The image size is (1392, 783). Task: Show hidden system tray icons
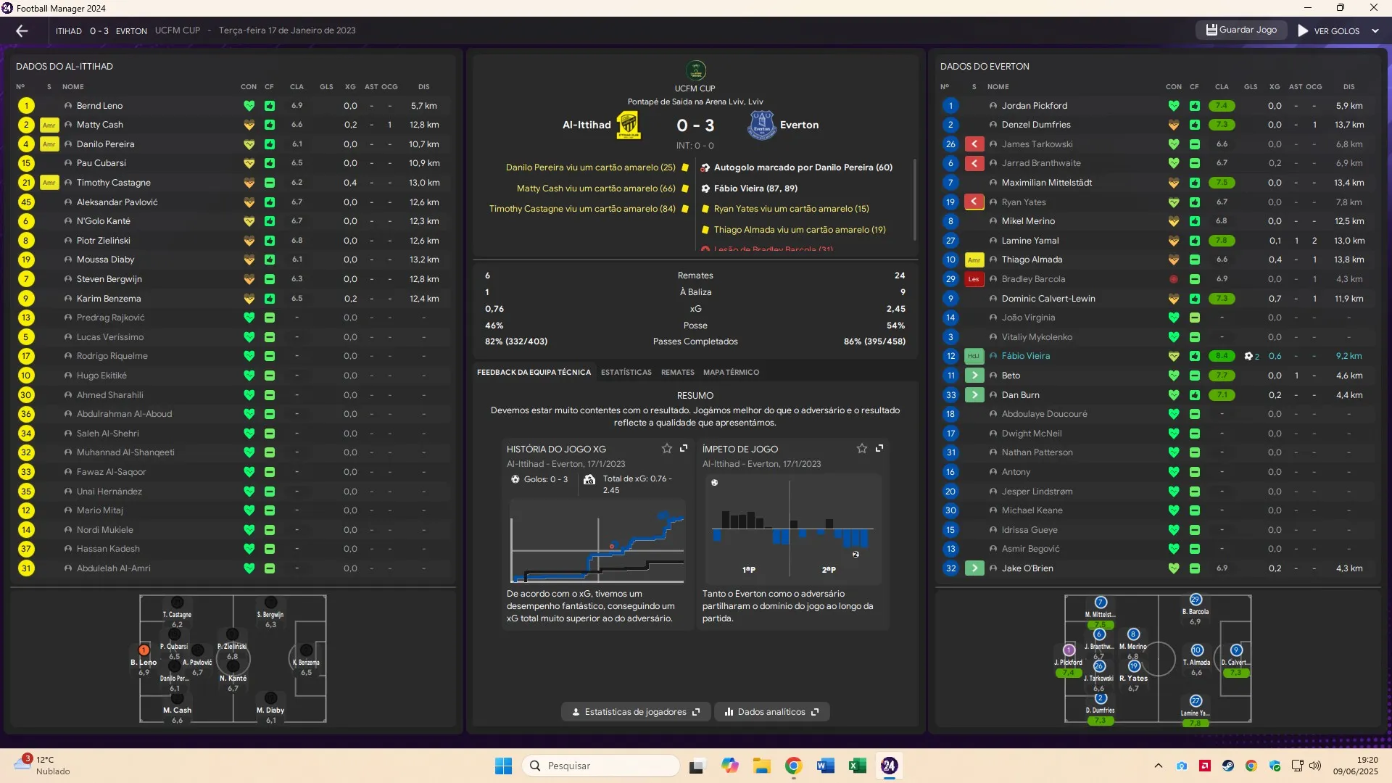1158,766
